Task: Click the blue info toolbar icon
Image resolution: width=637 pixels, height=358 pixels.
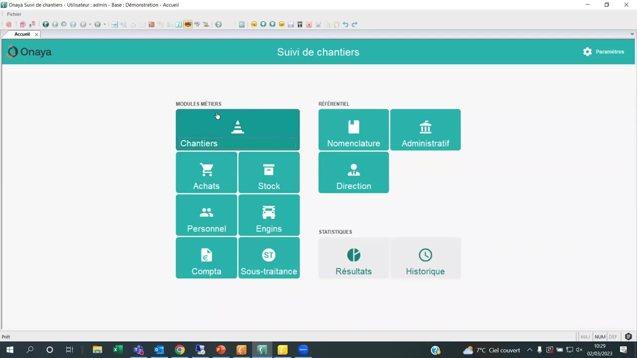Action: [x=179, y=24]
